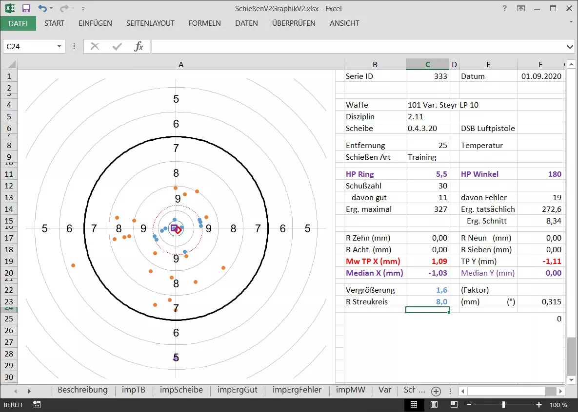Click the zoom in plus icon
Viewport: 578px width, 412px height.
pyautogui.click(x=538, y=405)
